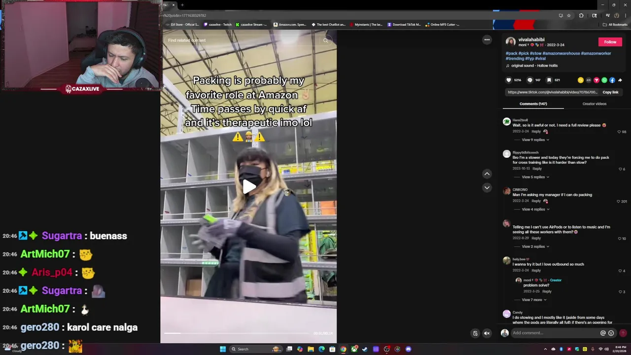Image resolution: width=631 pixels, height=355 pixels.
Task: Post the comment with the red arrow
Action: click(623, 333)
